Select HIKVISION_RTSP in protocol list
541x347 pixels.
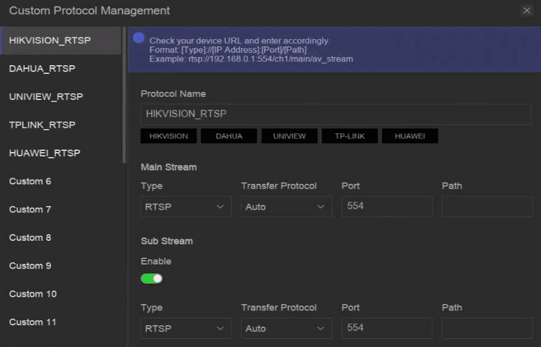coord(61,40)
